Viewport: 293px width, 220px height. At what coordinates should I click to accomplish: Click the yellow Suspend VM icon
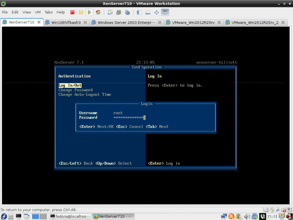[81, 12]
